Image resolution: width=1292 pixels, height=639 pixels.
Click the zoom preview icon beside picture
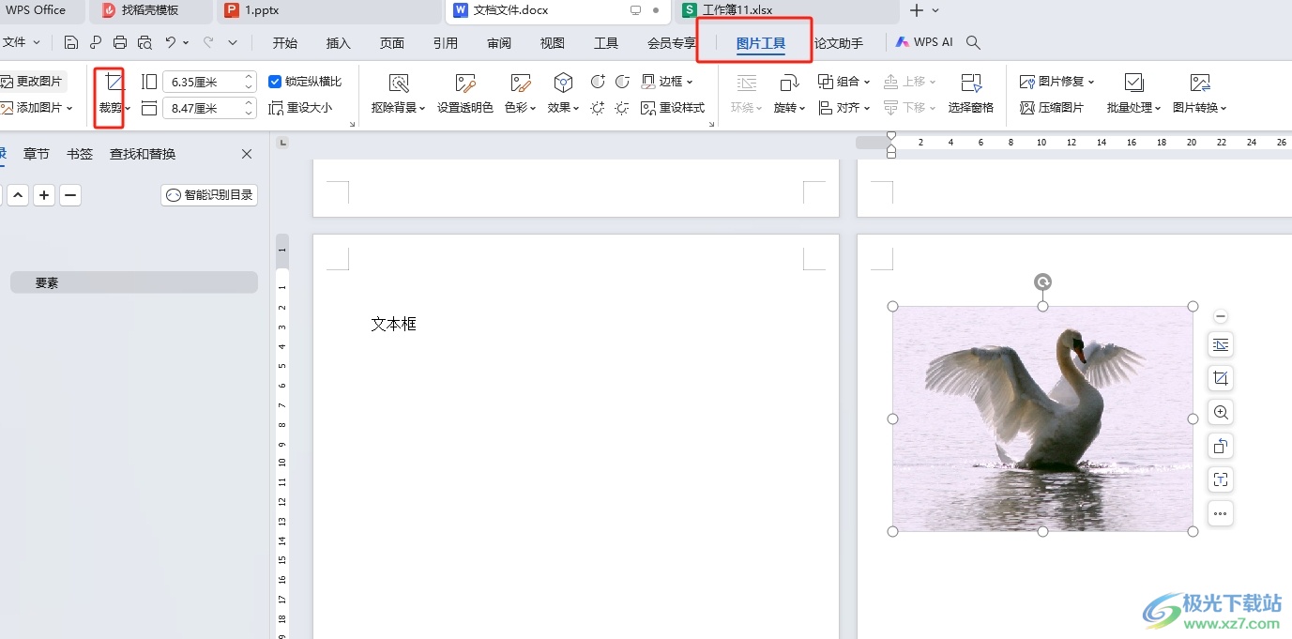1220,412
